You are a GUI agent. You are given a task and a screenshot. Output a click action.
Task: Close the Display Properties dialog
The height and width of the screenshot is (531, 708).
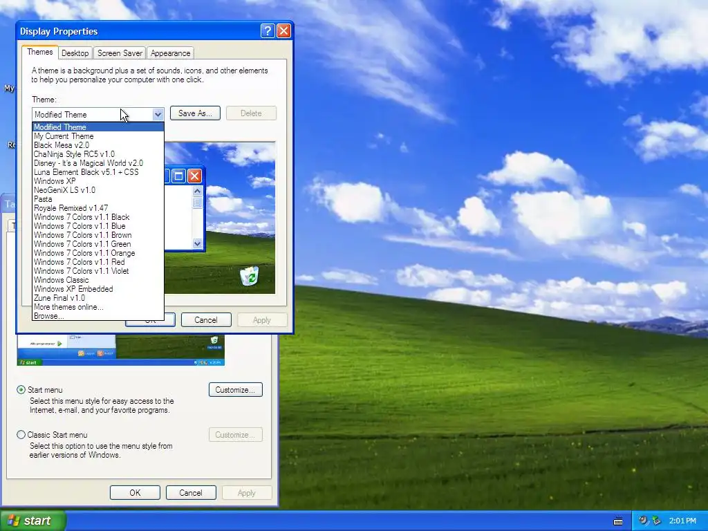283,30
